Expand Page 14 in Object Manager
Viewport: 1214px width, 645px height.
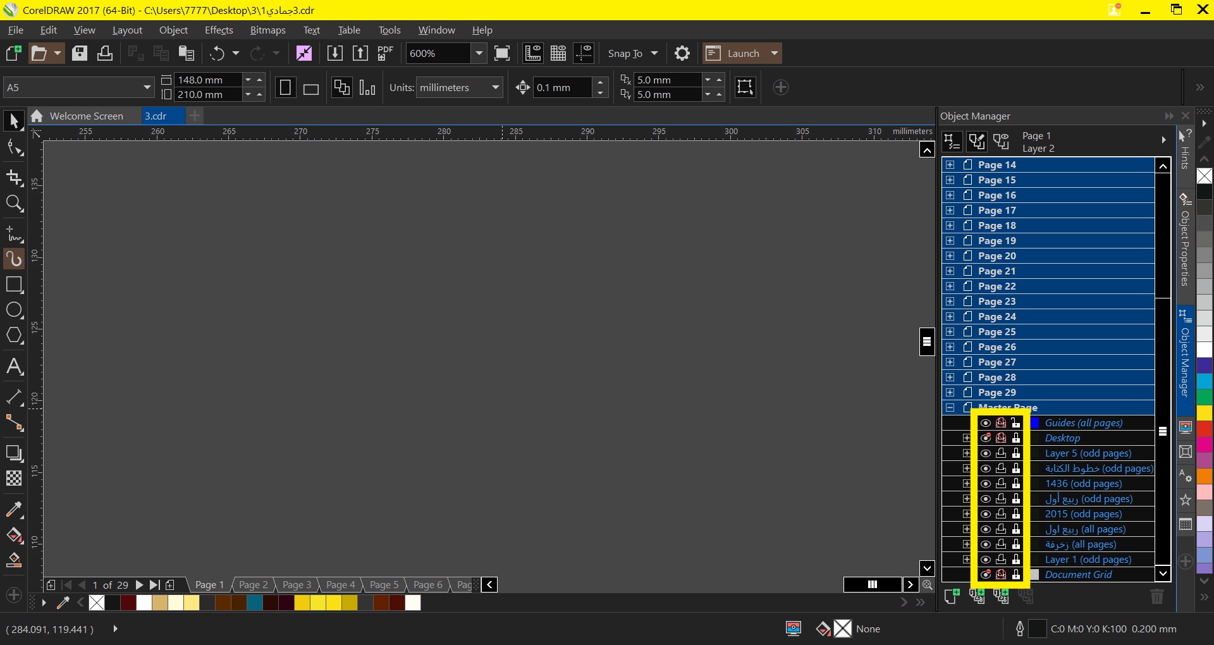point(950,165)
